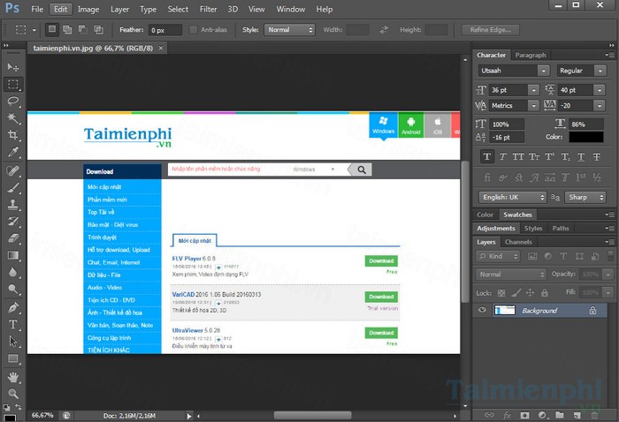
Task: Open the English: UK language dropdown
Action: (x=512, y=197)
